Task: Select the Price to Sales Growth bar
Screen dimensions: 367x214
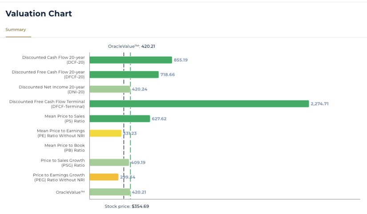Action: 109,162
